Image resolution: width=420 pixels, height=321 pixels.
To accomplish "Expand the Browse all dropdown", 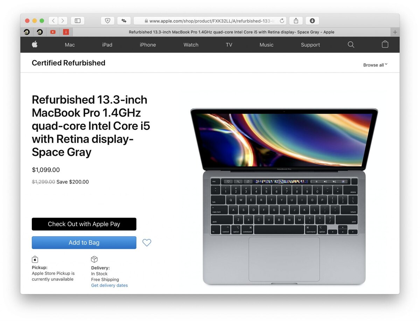I will (375, 65).
